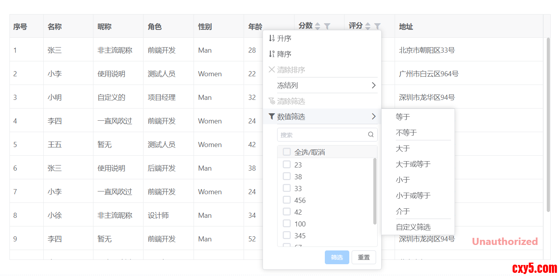
Task: Click the funnel icon beside 数值筛选
Action: 271,117
